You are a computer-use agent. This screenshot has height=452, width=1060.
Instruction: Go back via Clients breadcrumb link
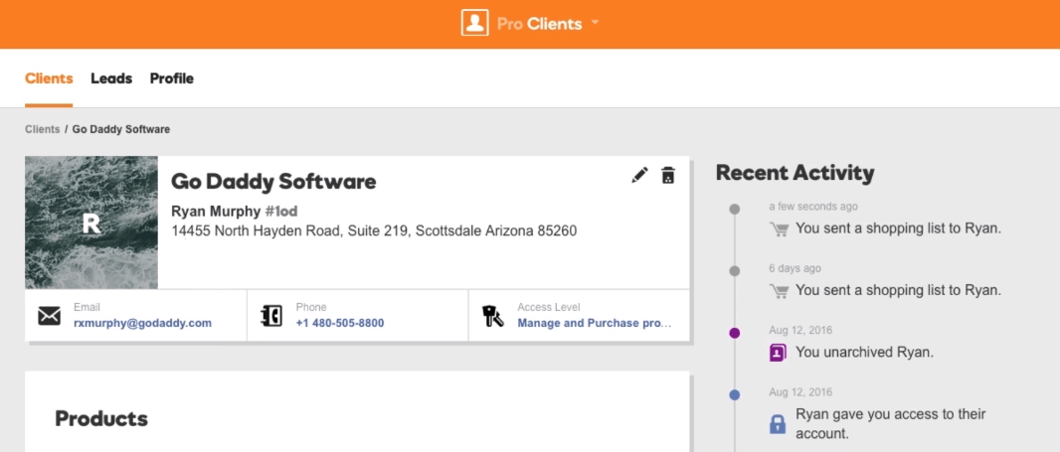pyautogui.click(x=42, y=129)
